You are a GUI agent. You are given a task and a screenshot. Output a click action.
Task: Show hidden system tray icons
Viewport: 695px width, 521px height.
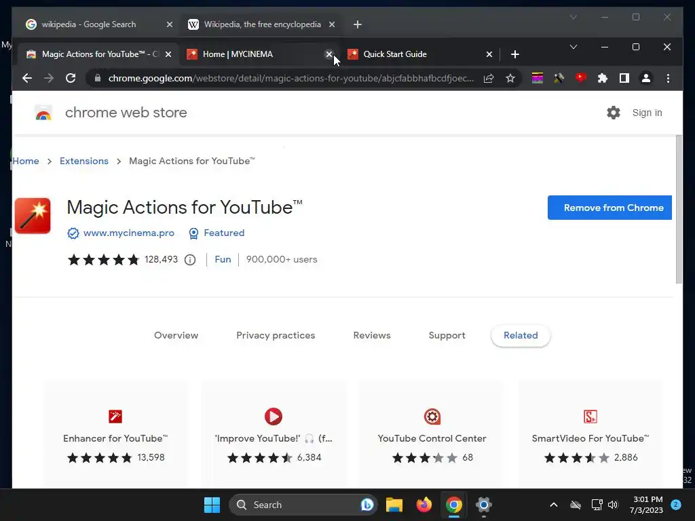[554, 505]
